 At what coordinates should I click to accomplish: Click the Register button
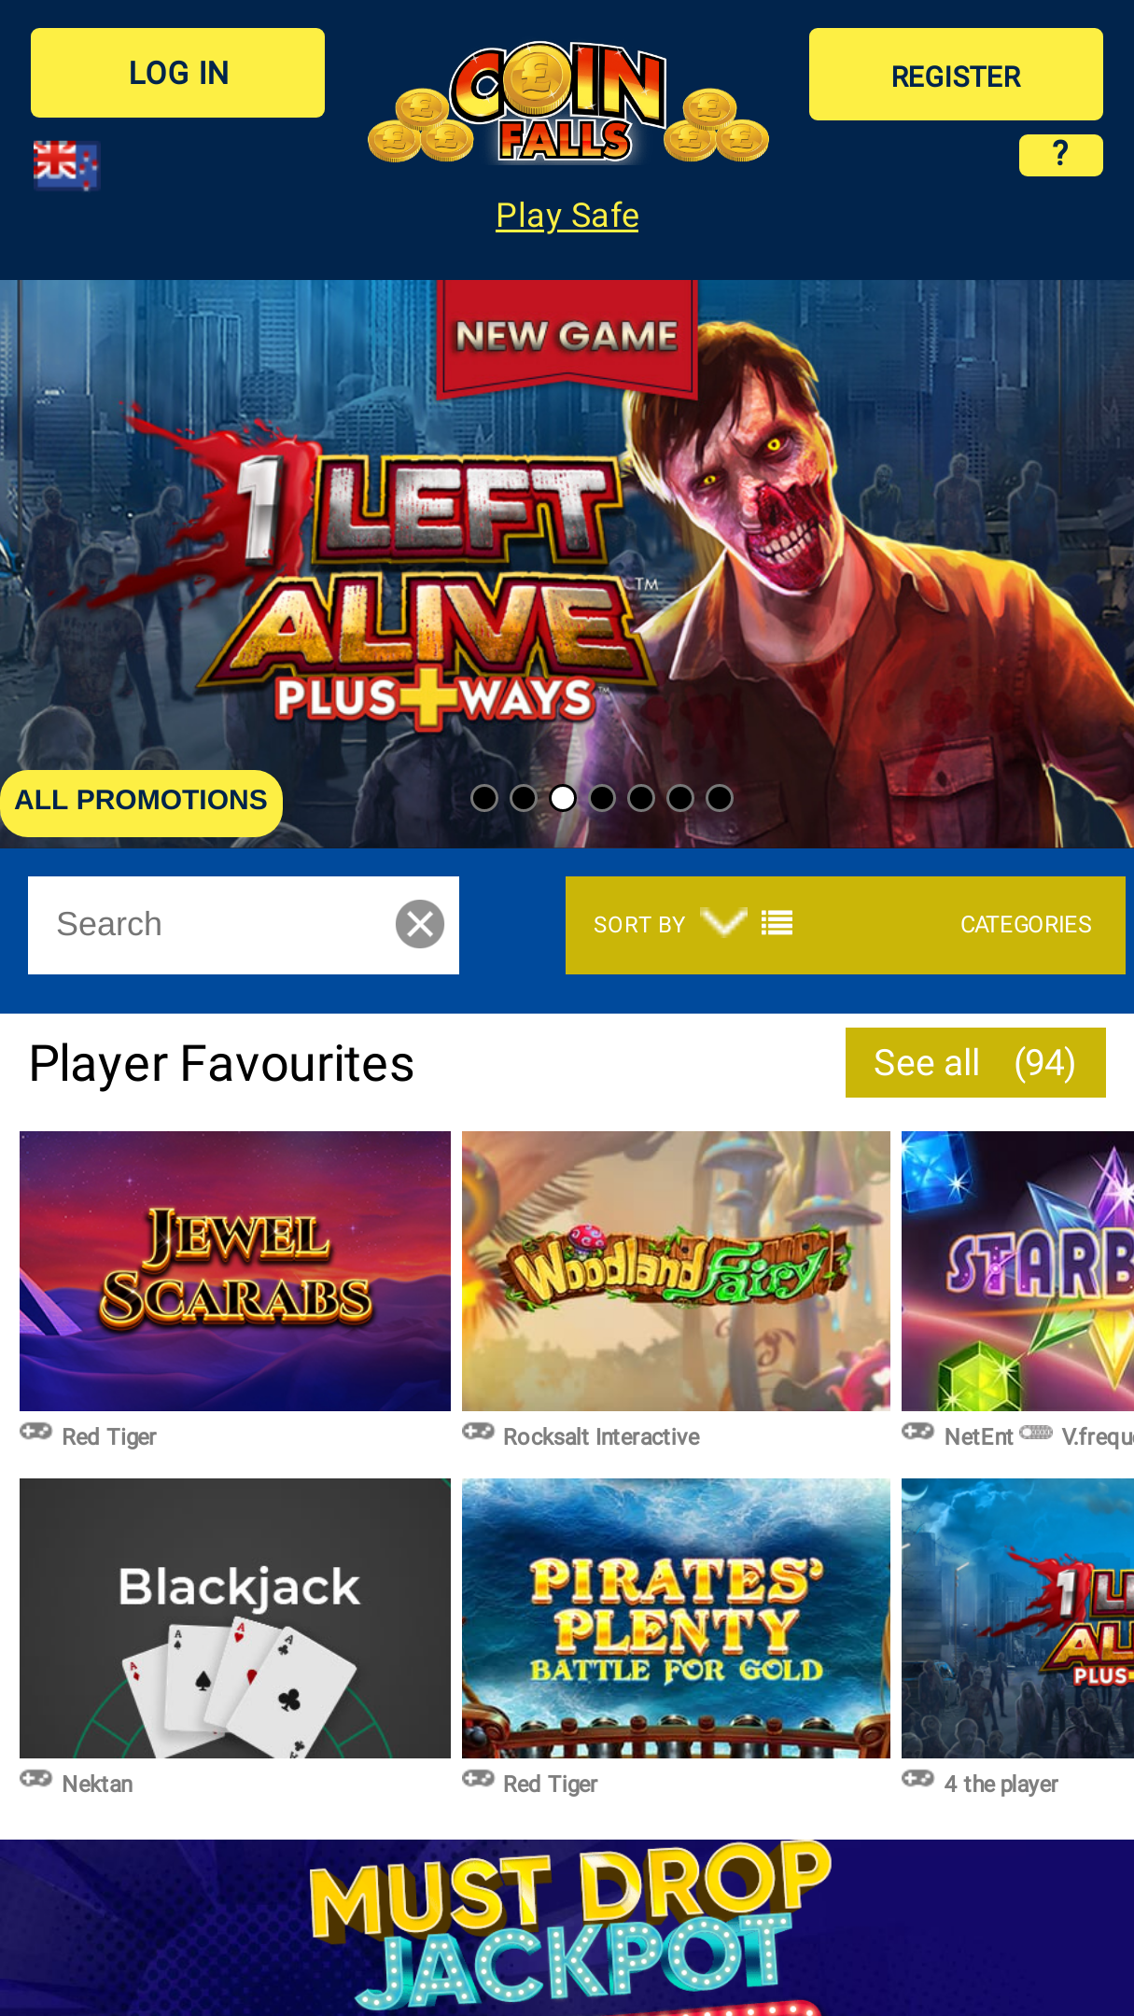[956, 75]
